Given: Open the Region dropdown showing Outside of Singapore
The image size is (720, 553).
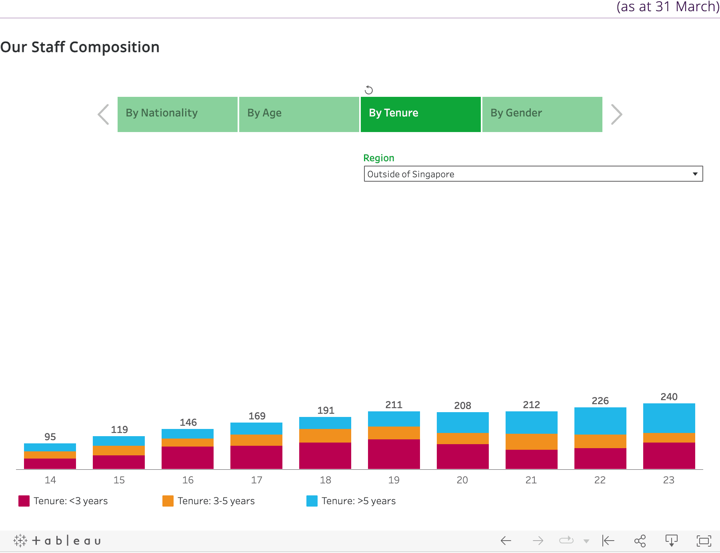Looking at the screenshot, I should pyautogui.click(x=533, y=174).
